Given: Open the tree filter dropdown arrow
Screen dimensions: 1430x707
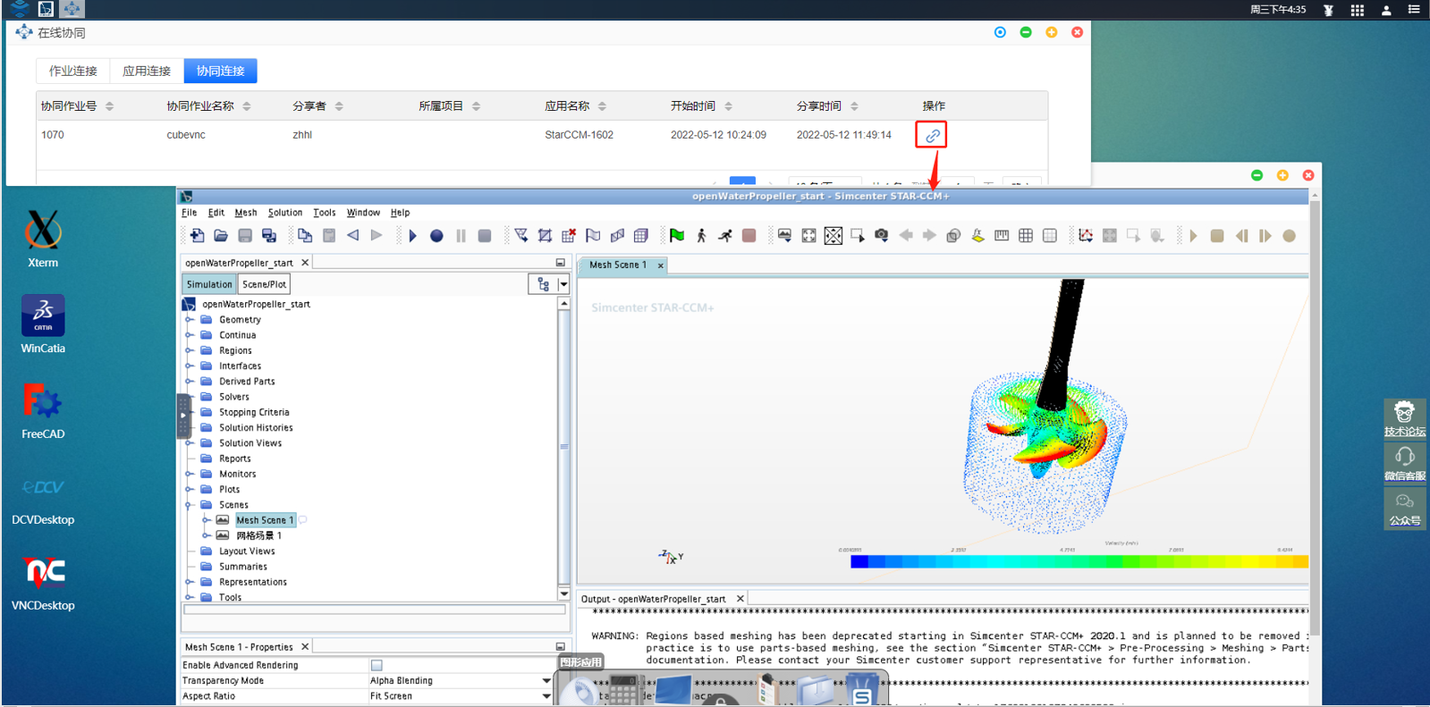Looking at the screenshot, I should pos(563,284).
